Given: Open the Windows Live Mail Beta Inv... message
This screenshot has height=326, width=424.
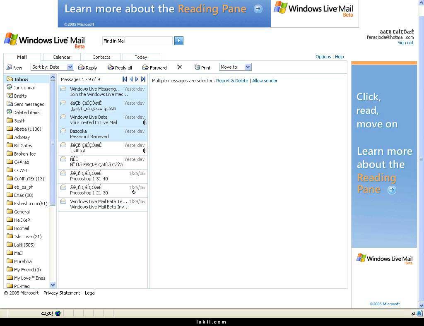Looking at the screenshot, I should pyautogui.click(x=103, y=204).
